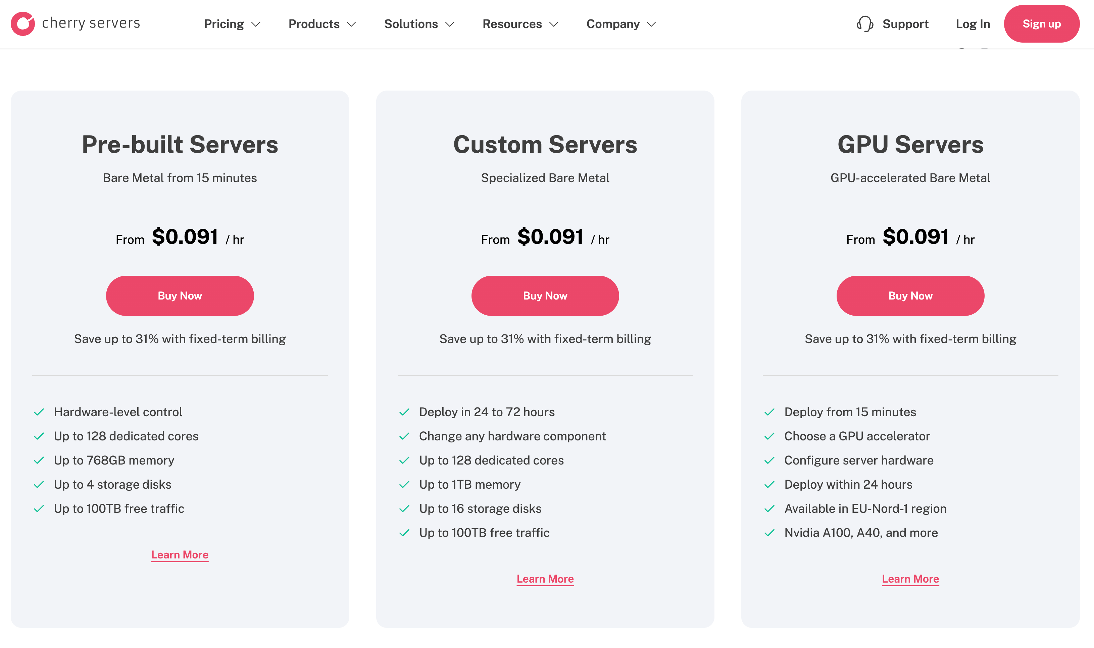
Task: Follow Learn More link under GPU Servers
Action: click(910, 579)
